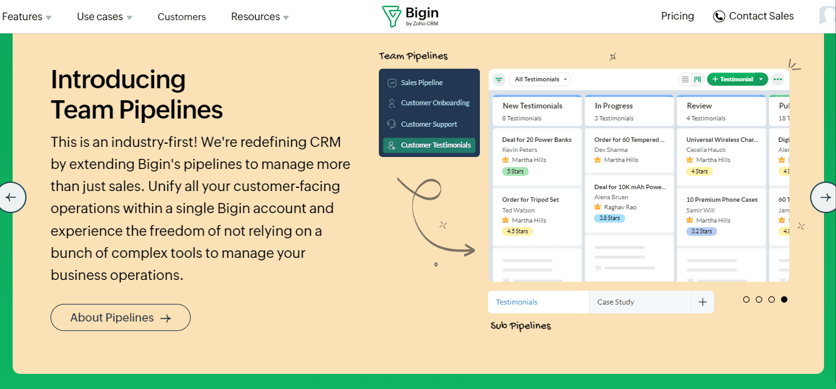Click the yellow 4 Stars tag
The image size is (836, 389).
[700, 171]
